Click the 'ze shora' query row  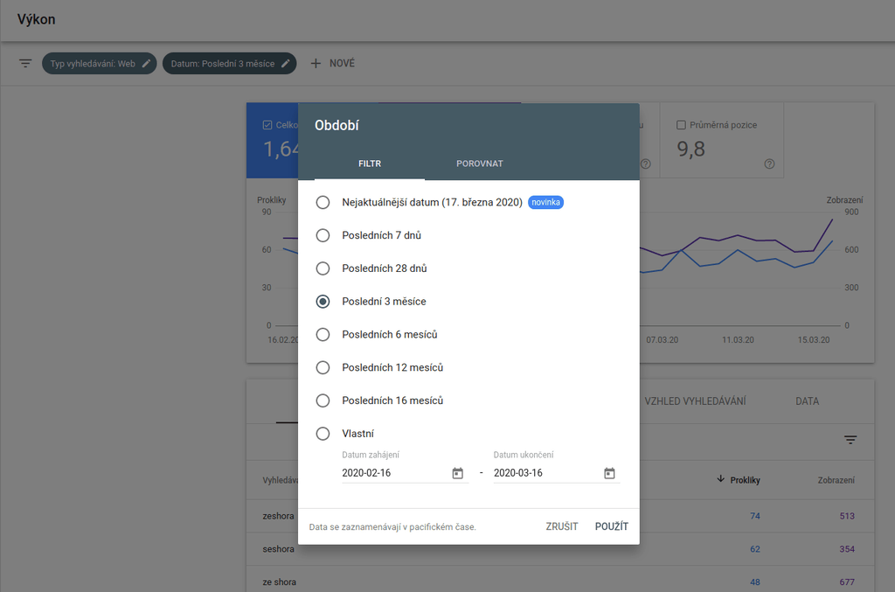[x=560, y=580]
